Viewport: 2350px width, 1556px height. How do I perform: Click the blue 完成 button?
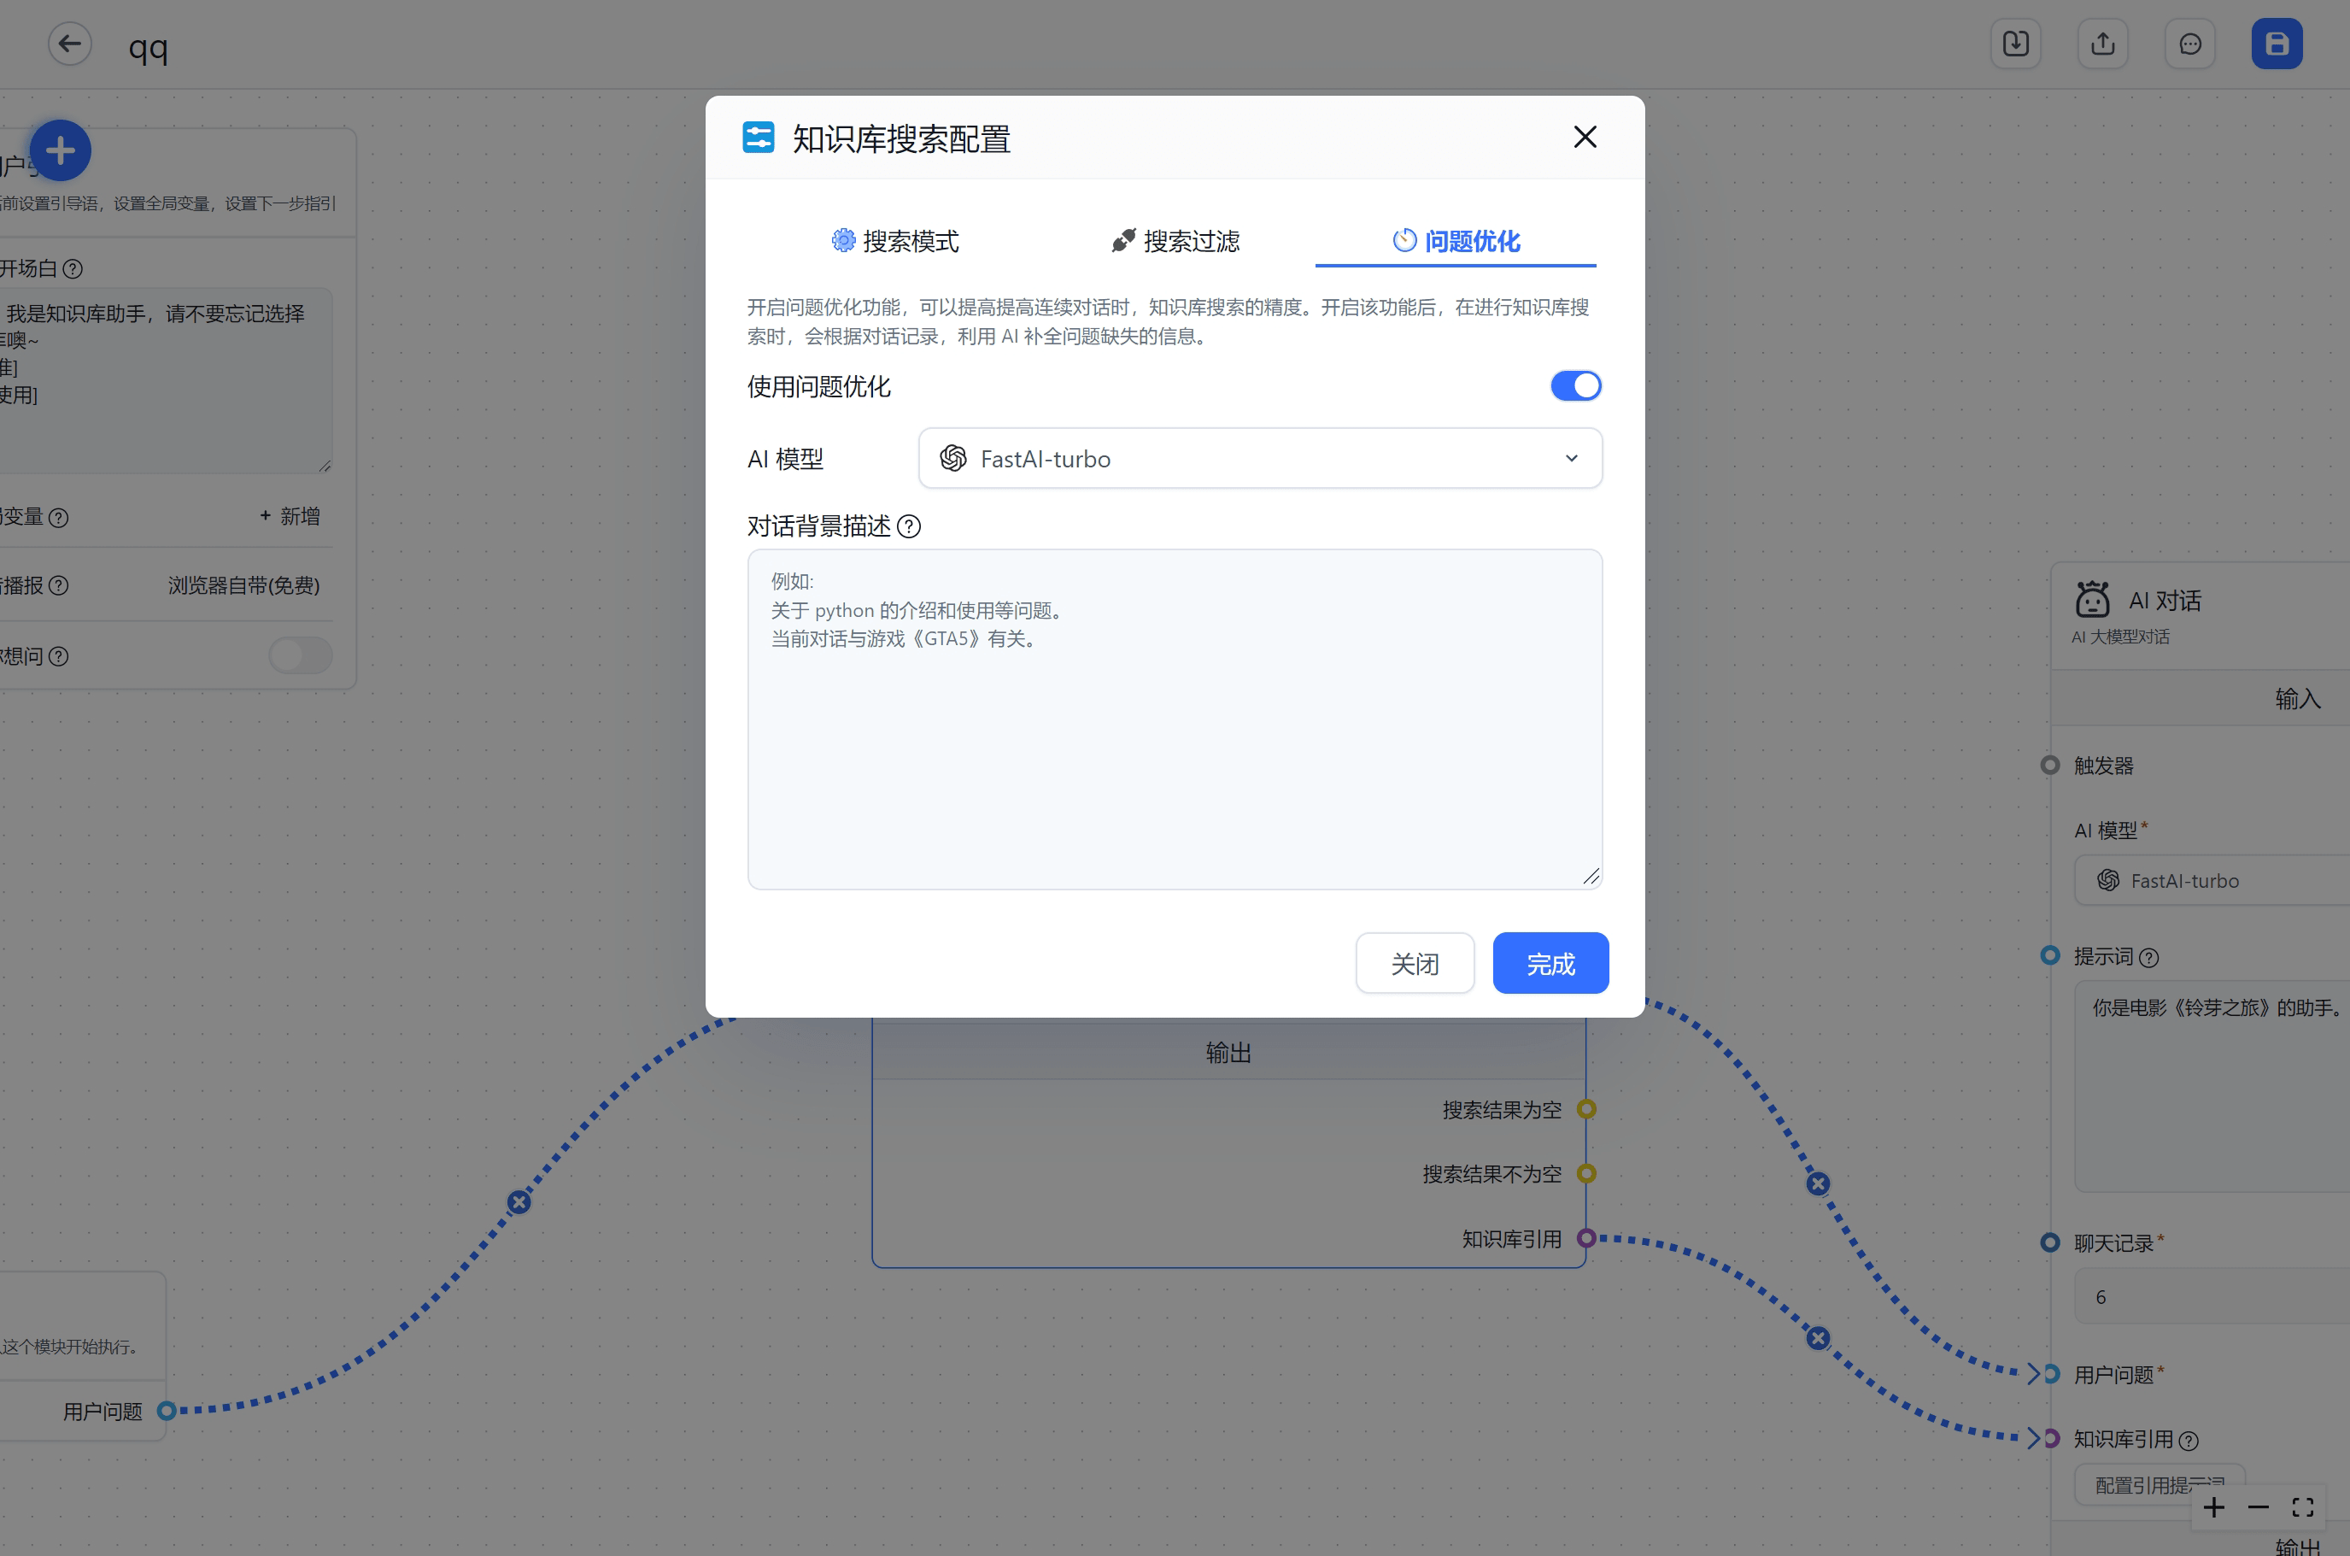pyautogui.click(x=1550, y=963)
